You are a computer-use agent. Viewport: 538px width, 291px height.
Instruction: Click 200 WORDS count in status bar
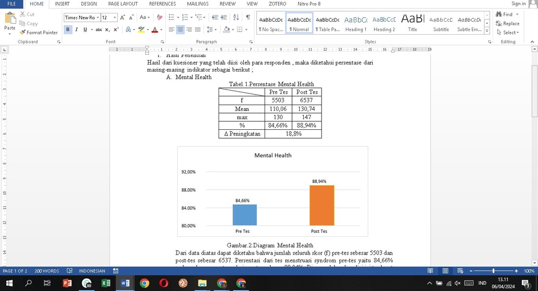click(x=47, y=271)
